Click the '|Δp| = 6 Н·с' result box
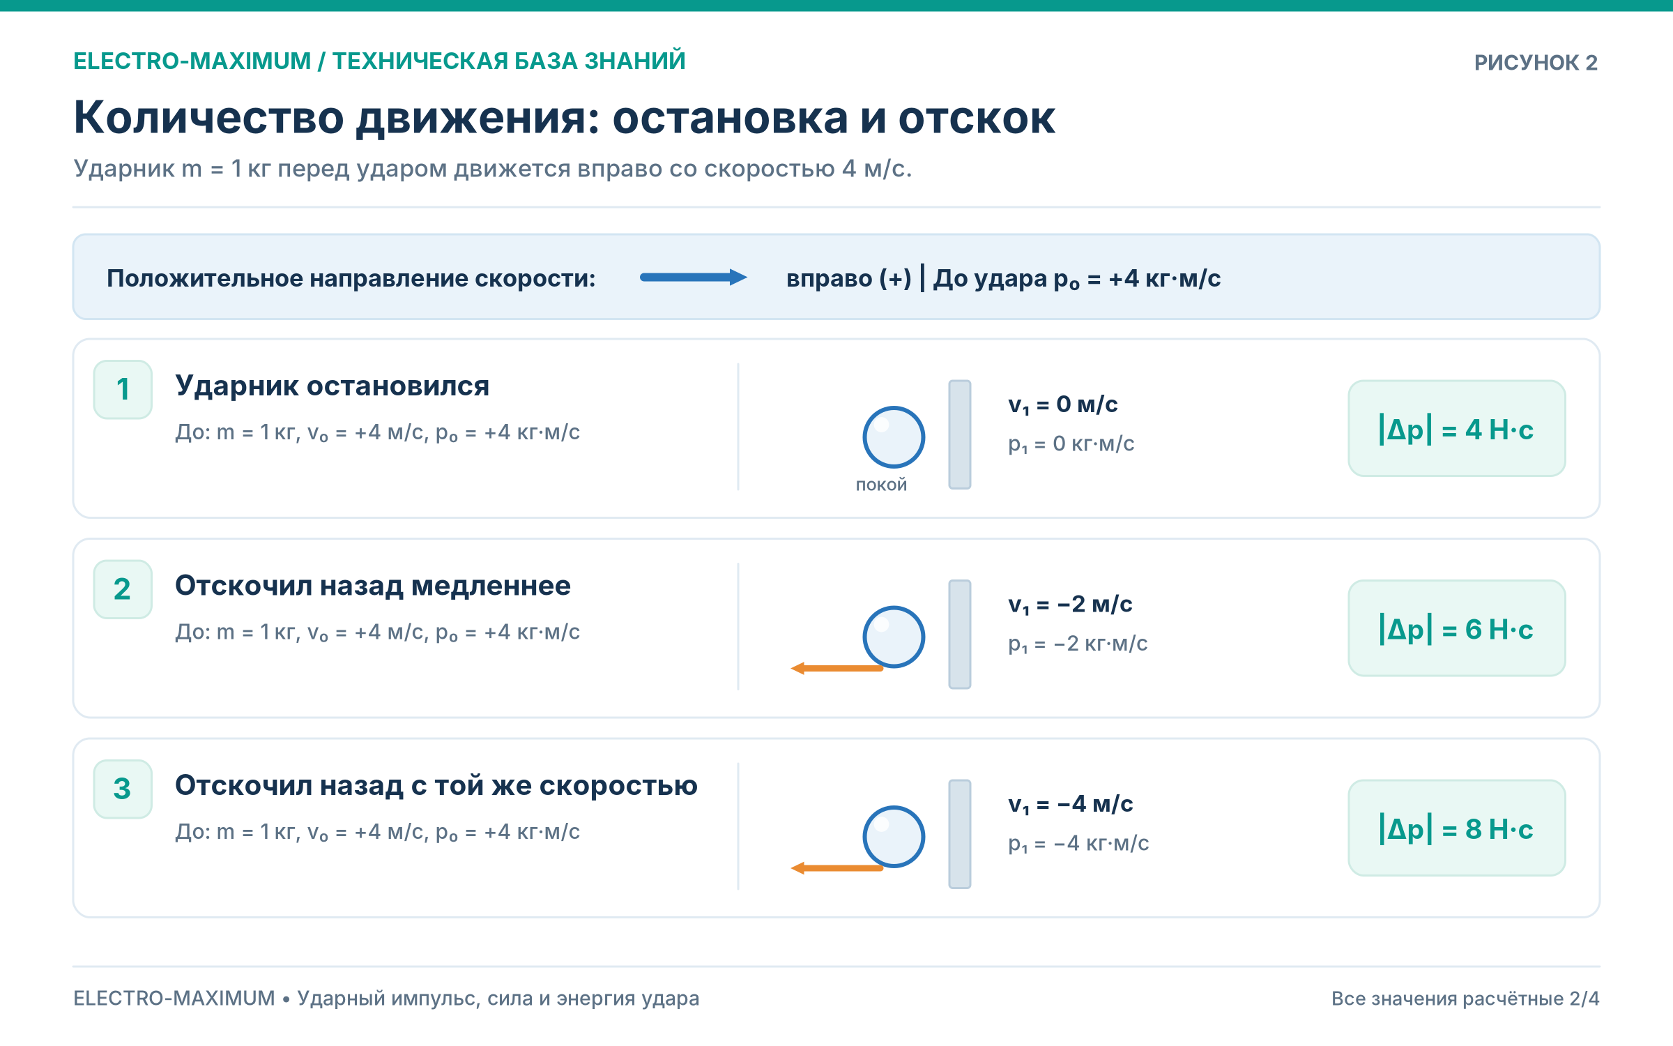 [1457, 628]
